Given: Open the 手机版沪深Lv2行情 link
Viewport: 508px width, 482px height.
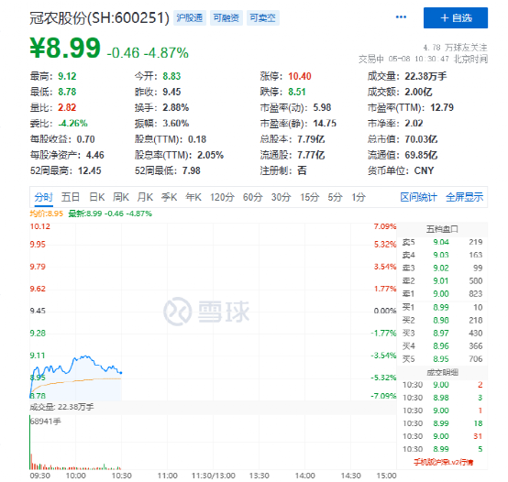Looking at the screenshot, I should pos(443,462).
